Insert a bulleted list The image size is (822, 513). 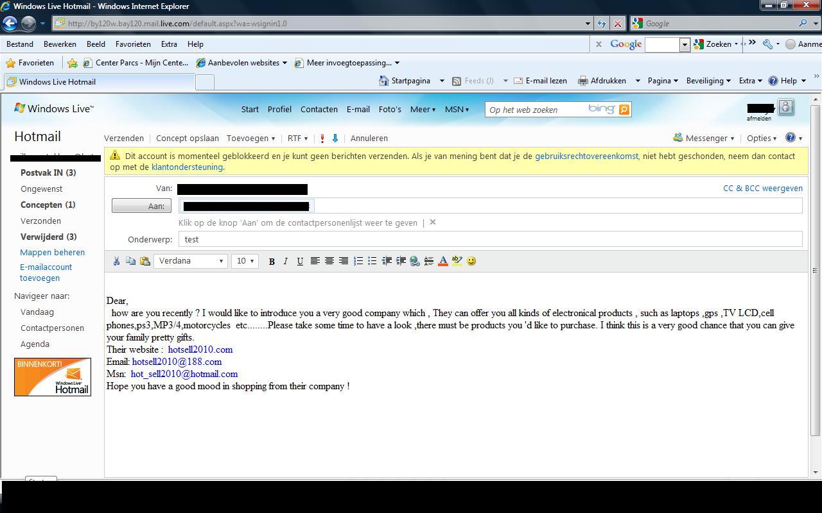click(372, 261)
